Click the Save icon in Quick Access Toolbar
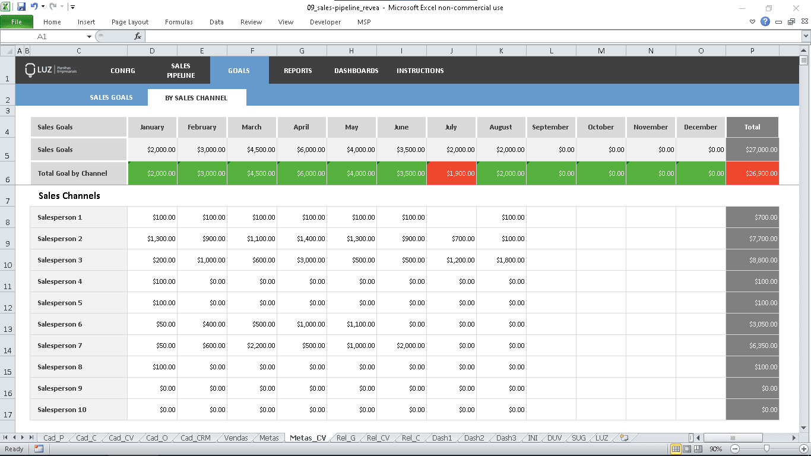Image resolution: width=811 pixels, height=456 pixels. coord(21,7)
